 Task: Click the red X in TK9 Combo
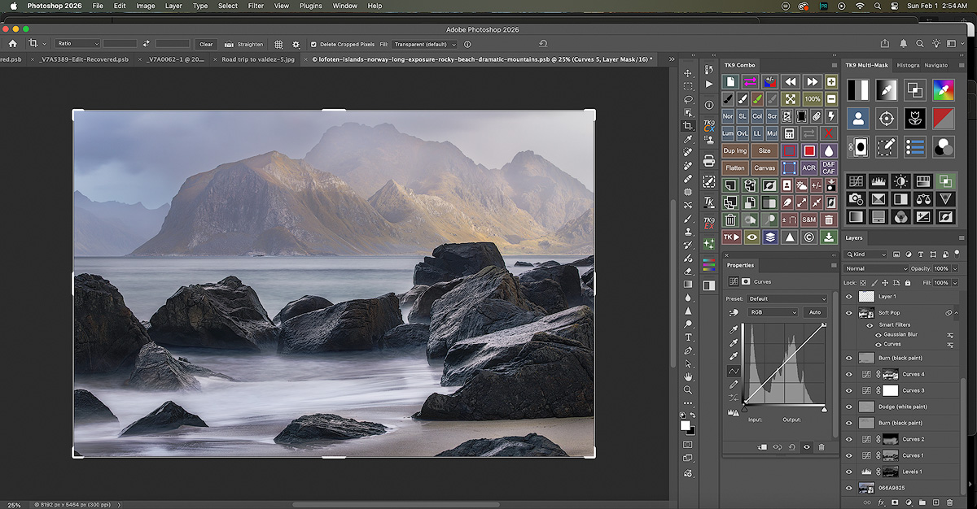click(829, 133)
